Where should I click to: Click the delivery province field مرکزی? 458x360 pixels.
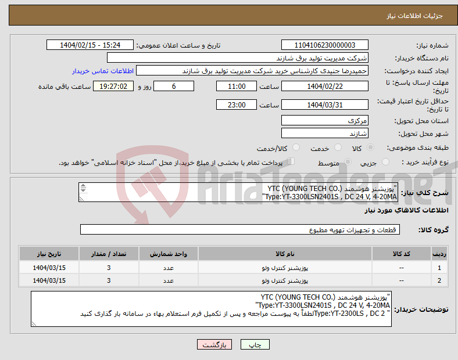tap(324, 120)
